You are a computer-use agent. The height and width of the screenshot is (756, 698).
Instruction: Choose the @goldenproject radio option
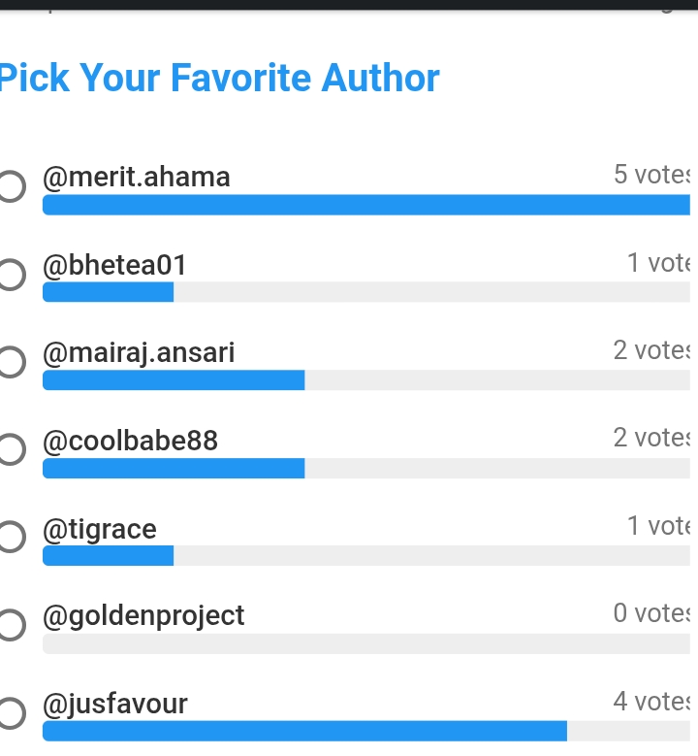[x=10, y=626]
